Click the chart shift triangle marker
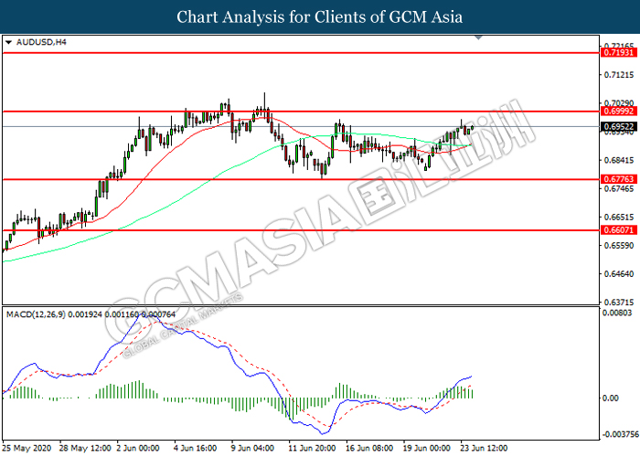This screenshot has width=640, height=457. click(x=479, y=37)
